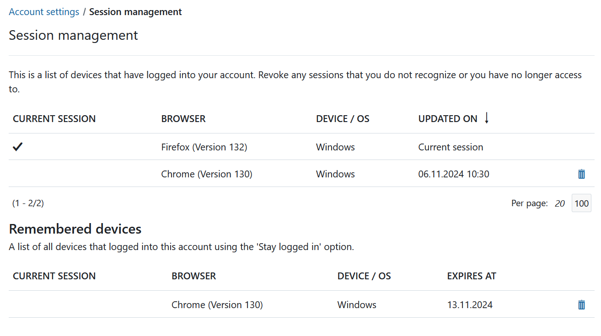This screenshot has width=601, height=336.
Task: Switch the per-page setting back to 20
Action: [559, 203]
